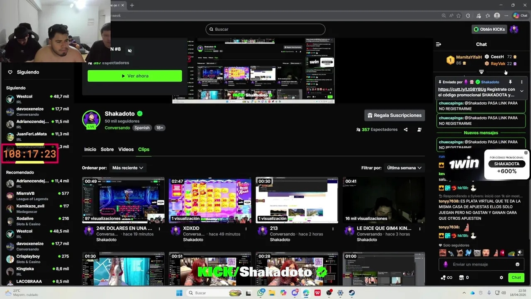Click the purple microphone icon in chat input
The width and height of the screenshot is (531, 299).
[x=446, y=265]
